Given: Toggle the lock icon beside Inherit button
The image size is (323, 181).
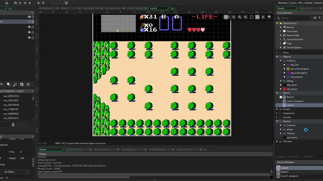Looking at the screenshot, I should tap(13, 124).
